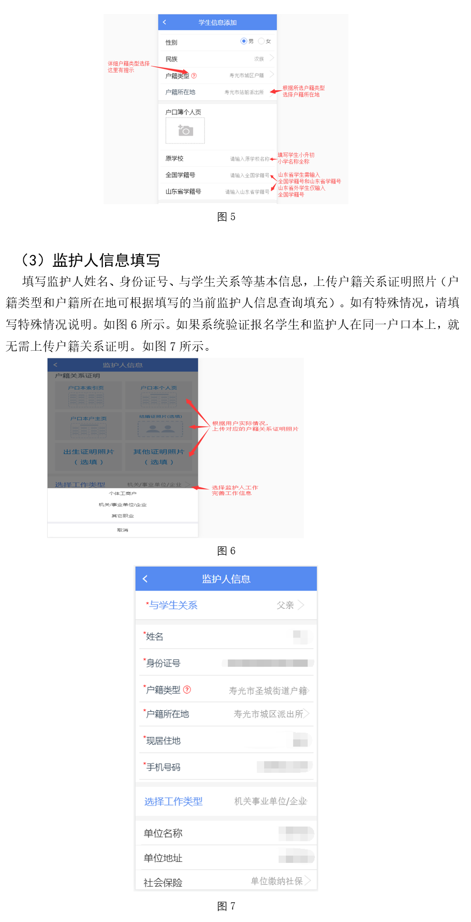Tap back arrow in 学生信息添加 header
Screen dimensions: 471x922
click(x=165, y=22)
